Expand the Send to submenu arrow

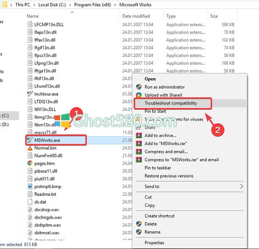coord(242,187)
